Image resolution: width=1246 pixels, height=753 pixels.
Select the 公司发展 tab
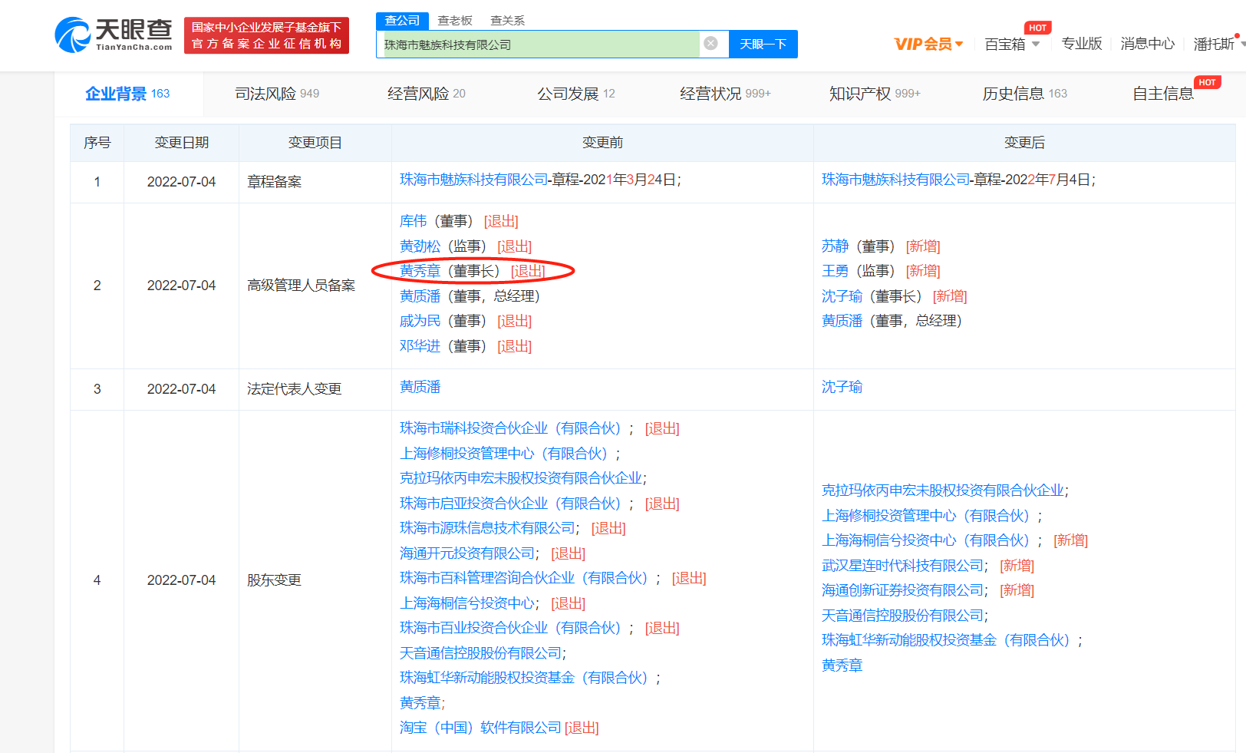(576, 94)
